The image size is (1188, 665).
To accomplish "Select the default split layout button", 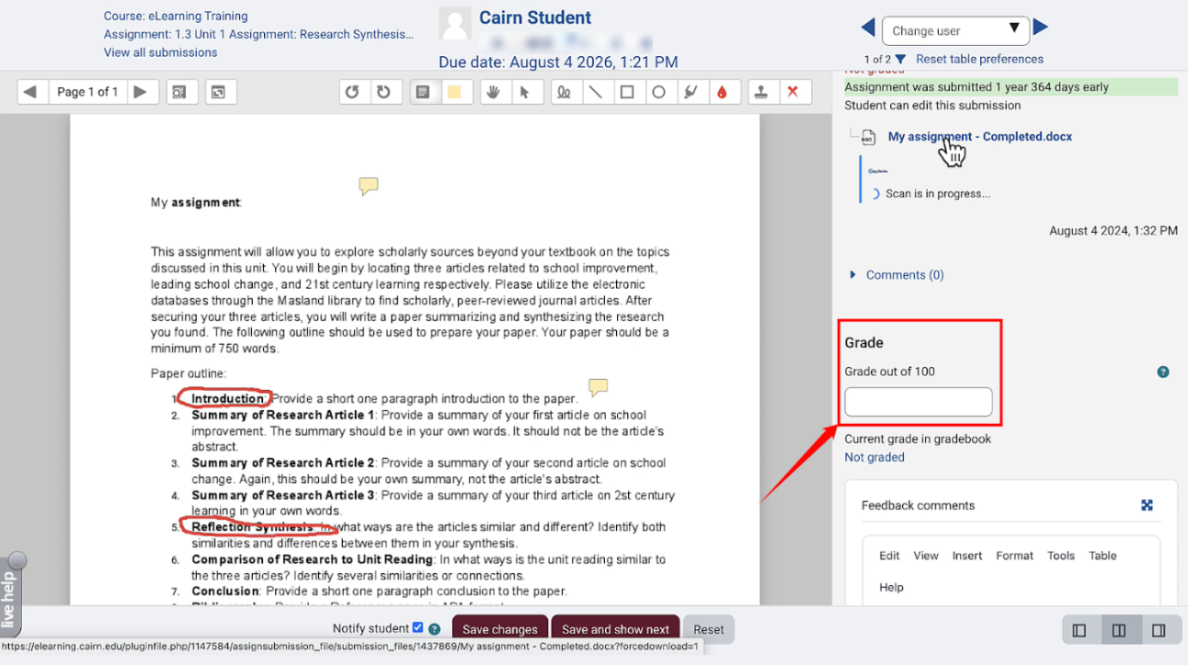I will click(1119, 630).
